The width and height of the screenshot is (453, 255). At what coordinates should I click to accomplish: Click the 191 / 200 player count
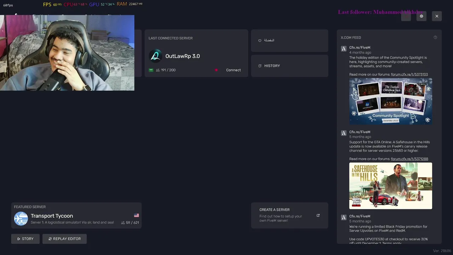pyautogui.click(x=168, y=70)
